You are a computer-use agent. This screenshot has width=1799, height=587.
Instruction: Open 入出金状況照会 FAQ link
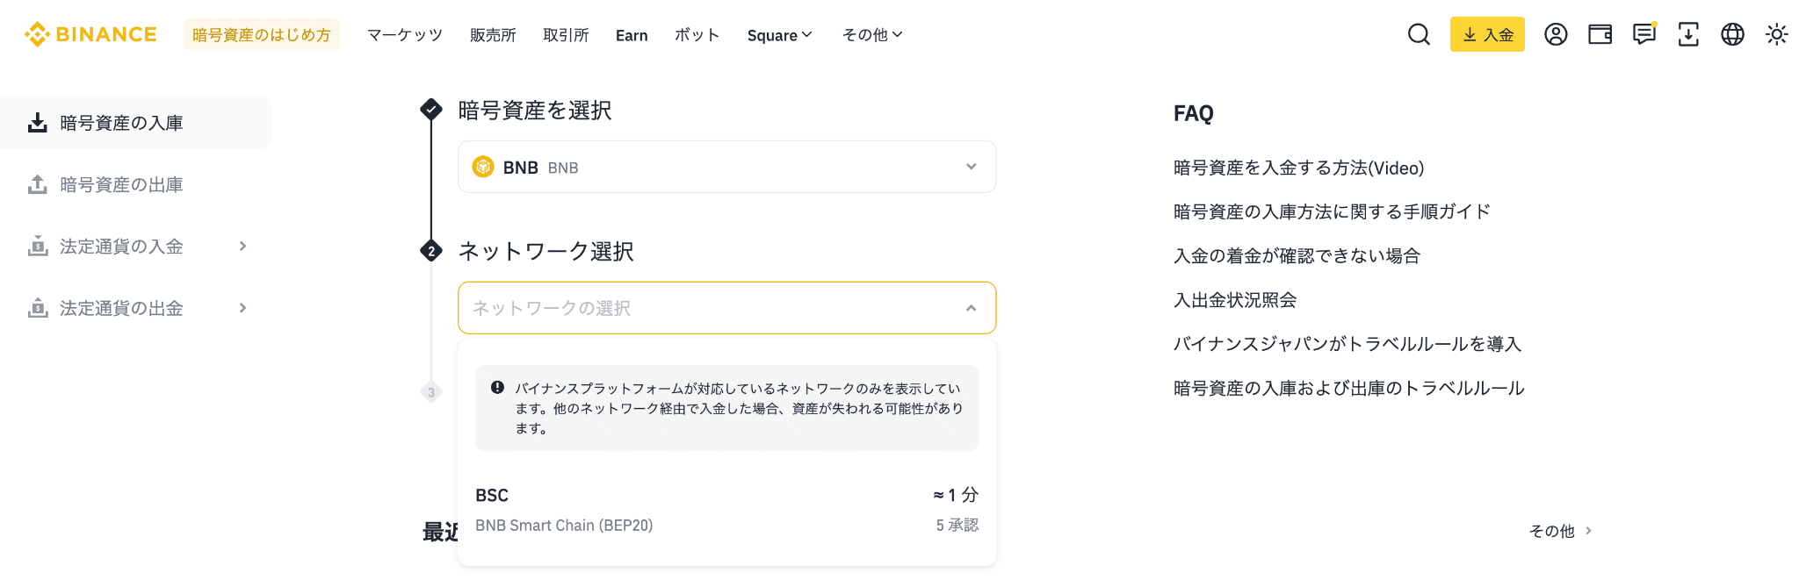click(x=1235, y=300)
